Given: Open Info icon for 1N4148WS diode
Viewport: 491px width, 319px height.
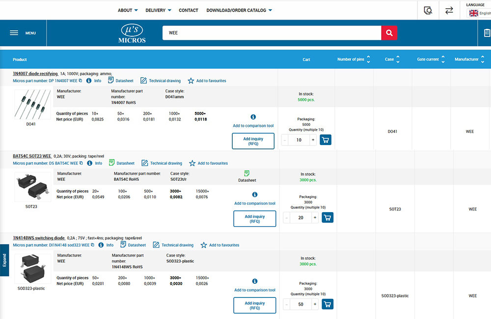Looking at the screenshot, I should coord(101,245).
